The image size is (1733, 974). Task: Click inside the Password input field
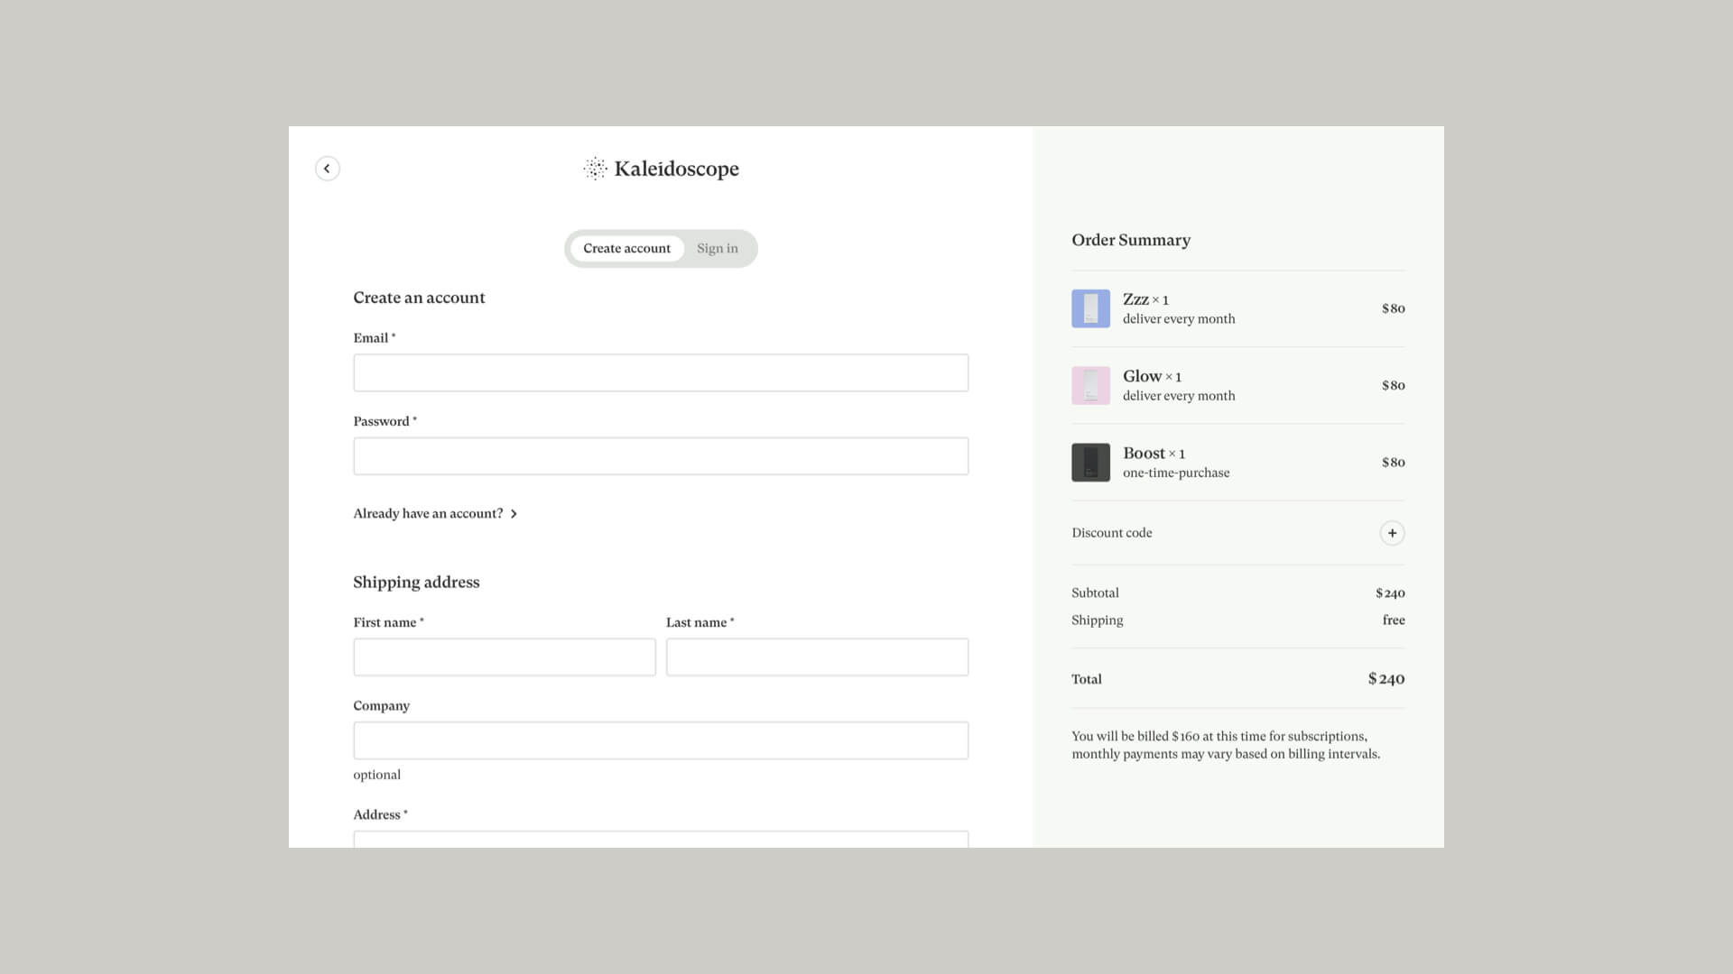660,455
